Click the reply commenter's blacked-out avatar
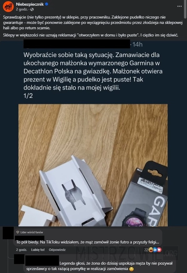 coord(19,259)
